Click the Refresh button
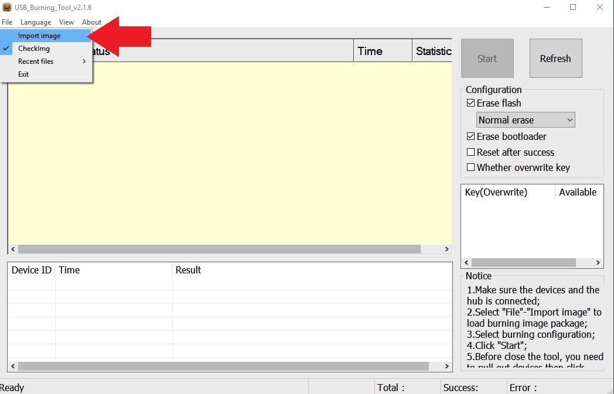The height and width of the screenshot is (394, 614). [x=555, y=59]
